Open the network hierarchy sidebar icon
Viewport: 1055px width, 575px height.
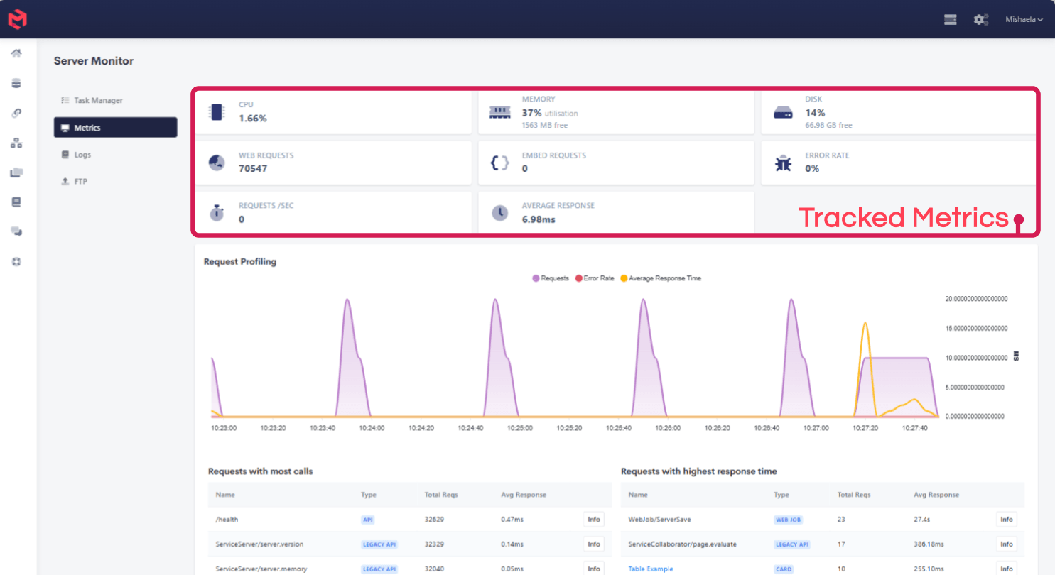tap(16, 143)
